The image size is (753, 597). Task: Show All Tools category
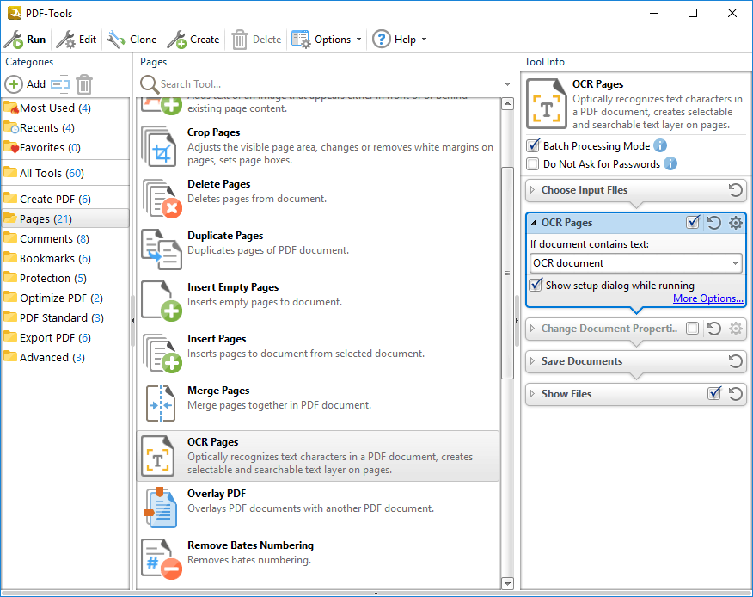64,173
